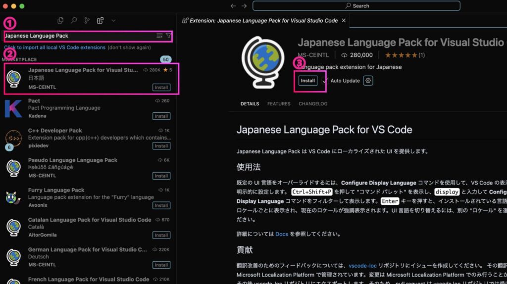This screenshot has width=507, height=284.
Task: Select the German Language Pack entry
Action: pos(88,257)
